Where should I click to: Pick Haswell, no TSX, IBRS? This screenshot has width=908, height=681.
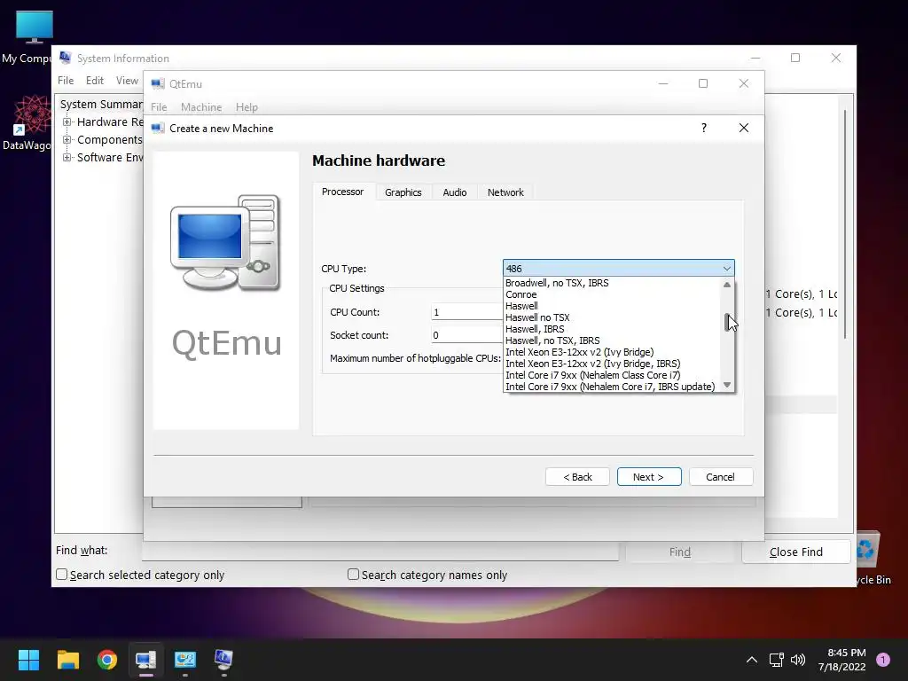pyautogui.click(x=612, y=340)
